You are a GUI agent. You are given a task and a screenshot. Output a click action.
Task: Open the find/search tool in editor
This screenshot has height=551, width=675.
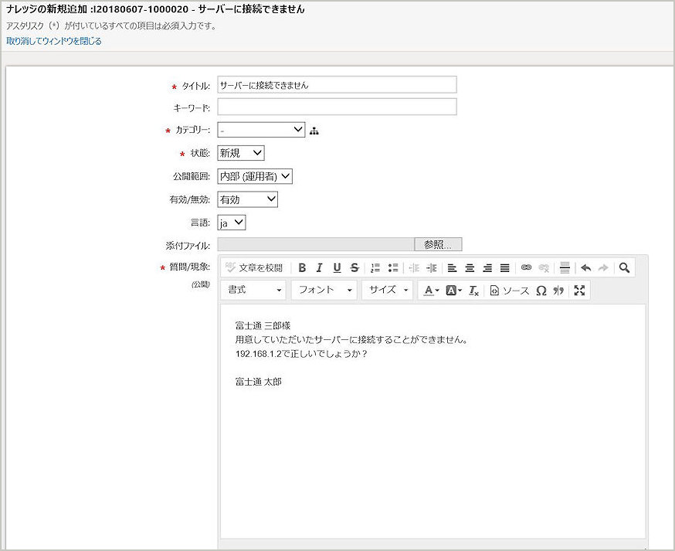pos(624,268)
